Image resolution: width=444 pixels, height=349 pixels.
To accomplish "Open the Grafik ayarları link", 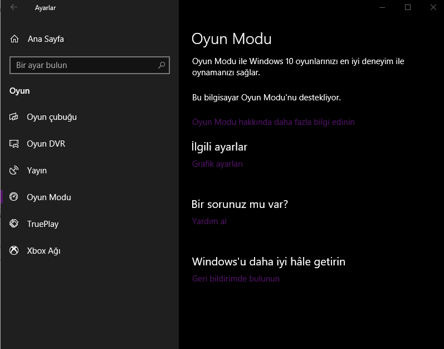I will pos(217,164).
